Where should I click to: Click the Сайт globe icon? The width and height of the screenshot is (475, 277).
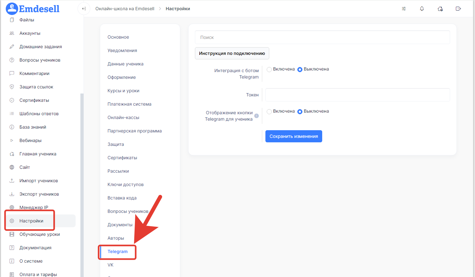pyautogui.click(x=12, y=167)
